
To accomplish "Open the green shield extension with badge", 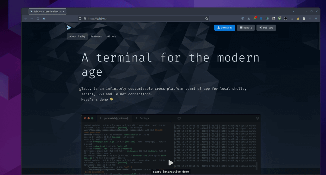I will pos(280,18).
